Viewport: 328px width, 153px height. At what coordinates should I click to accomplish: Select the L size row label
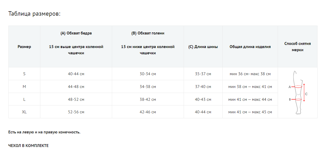[x=24, y=99]
